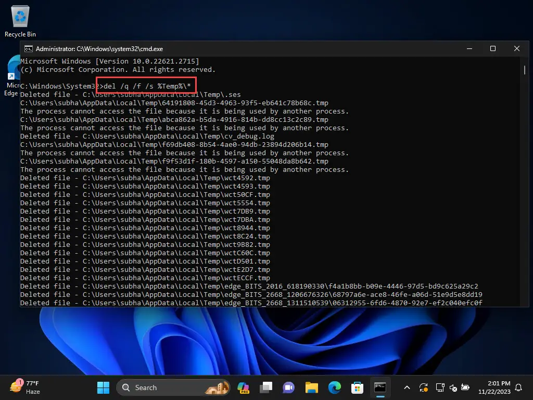Unmute the system volume in the tray

click(453, 387)
